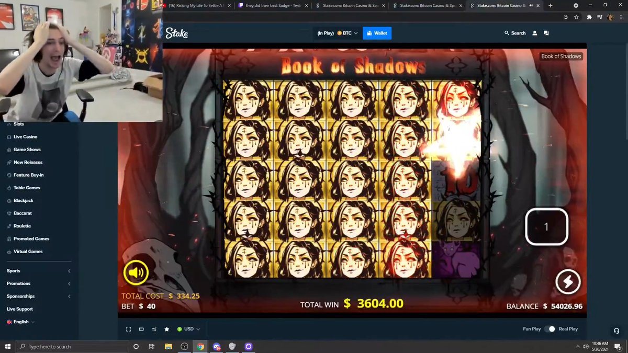Image resolution: width=628 pixels, height=353 pixels.
Task: Open live stats chart icon
Action: pyautogui.click(x=154, y=329)
